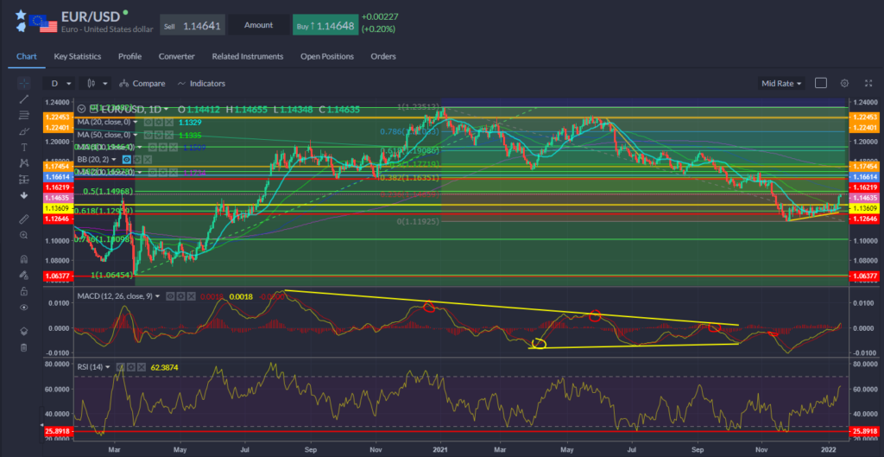Open the D timeframe dropdown

tap(61, 83)
